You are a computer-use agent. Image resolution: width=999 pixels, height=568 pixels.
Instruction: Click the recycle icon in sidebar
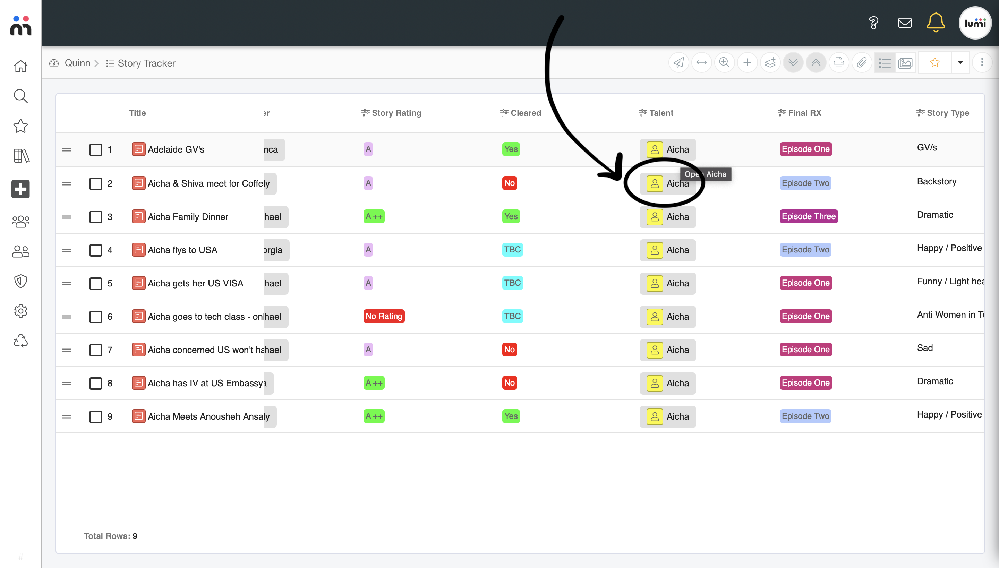tap(21, 341)
